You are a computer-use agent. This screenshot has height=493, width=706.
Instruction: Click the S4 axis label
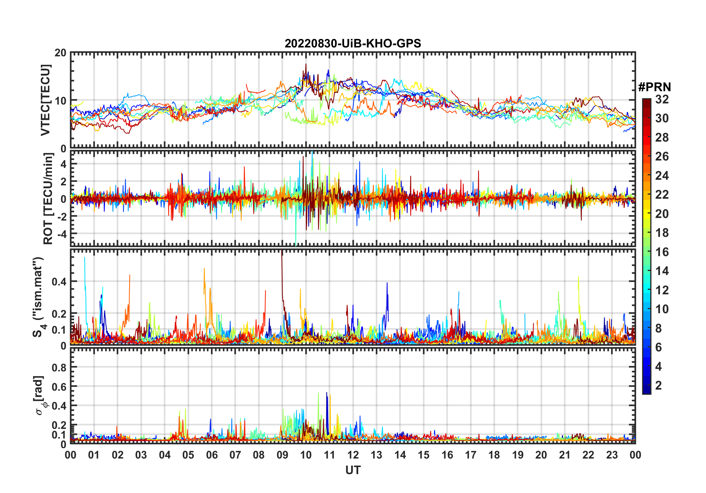(x=39, y=297)
